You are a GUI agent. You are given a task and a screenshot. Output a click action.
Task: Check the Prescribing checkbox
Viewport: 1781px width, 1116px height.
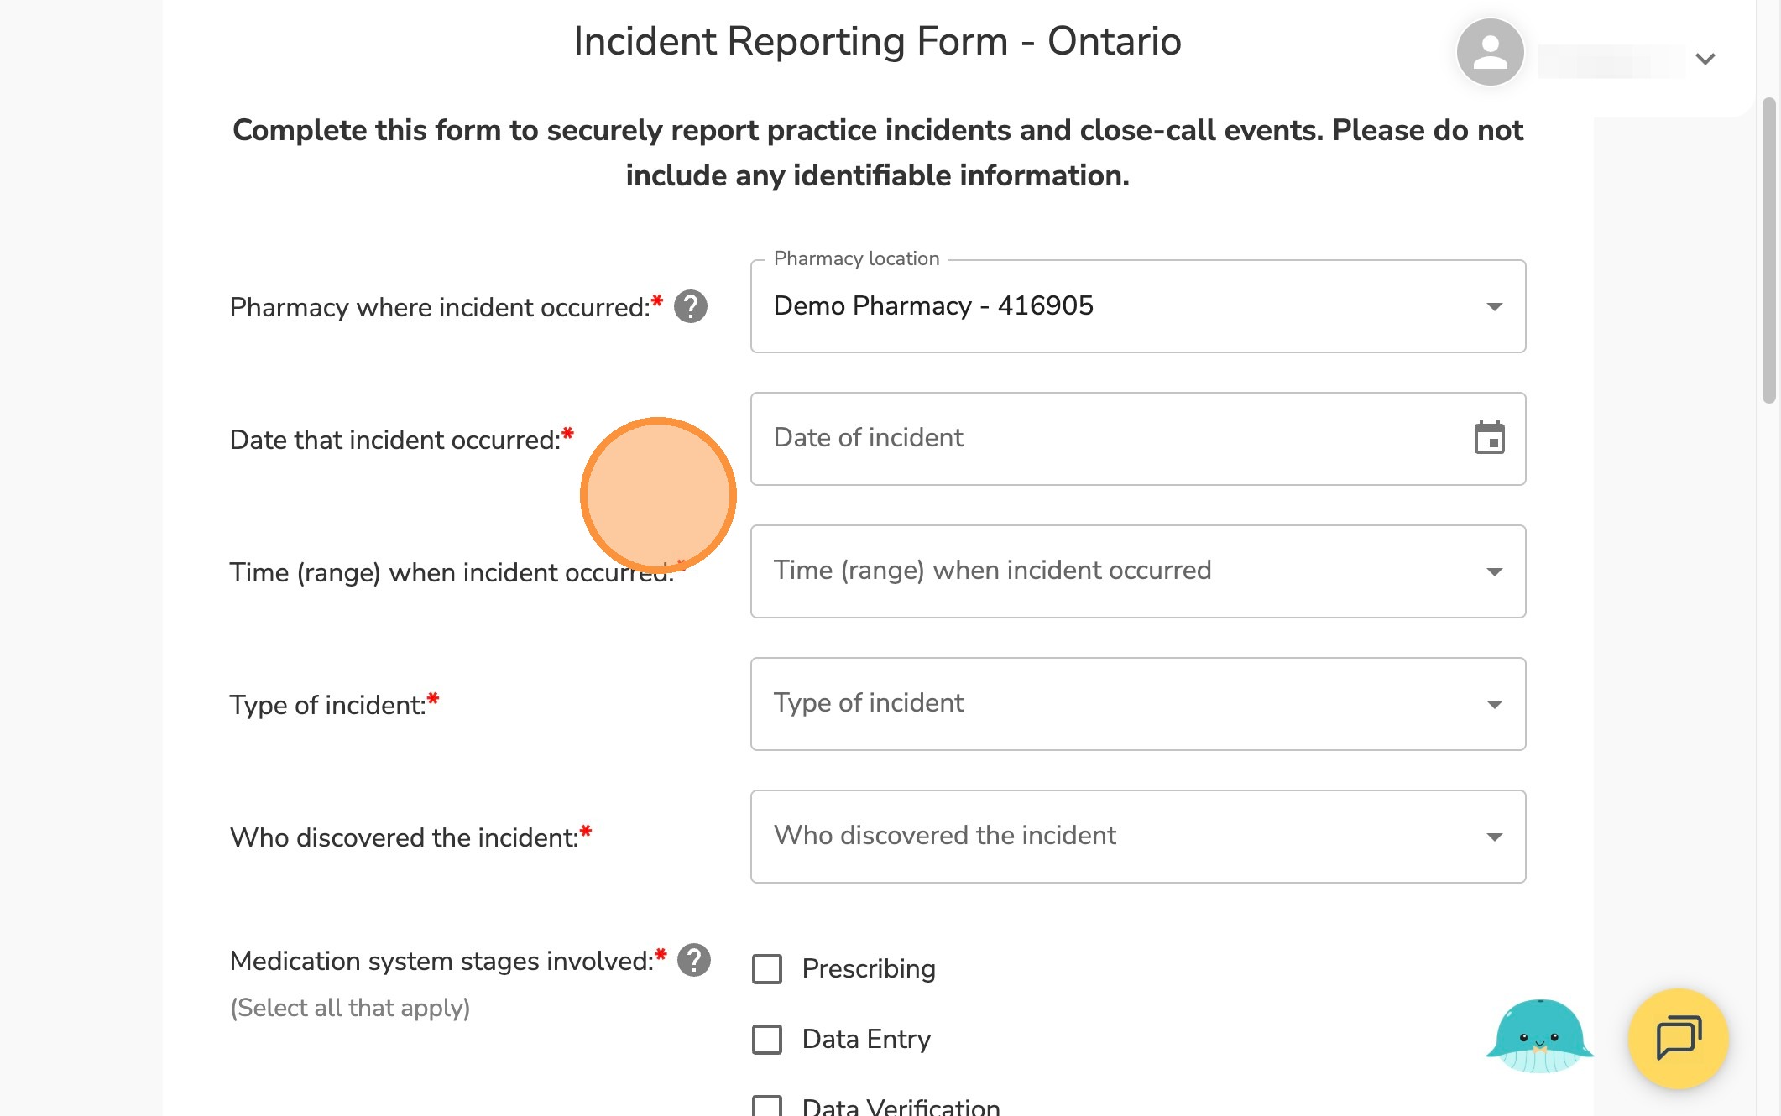767,969
